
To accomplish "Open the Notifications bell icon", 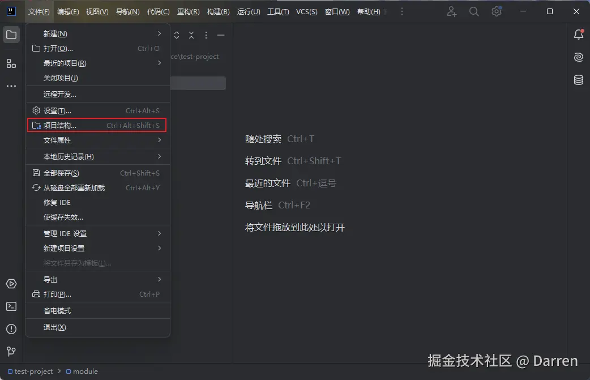I will (579, 35).
